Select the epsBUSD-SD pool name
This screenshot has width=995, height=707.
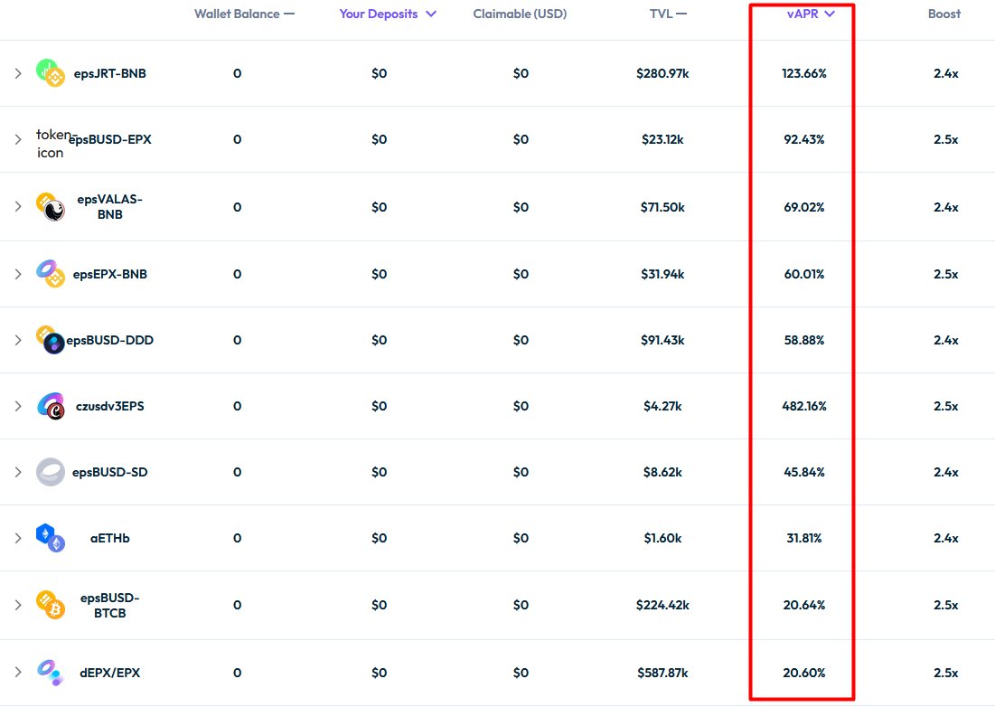[x=109, y=472]
